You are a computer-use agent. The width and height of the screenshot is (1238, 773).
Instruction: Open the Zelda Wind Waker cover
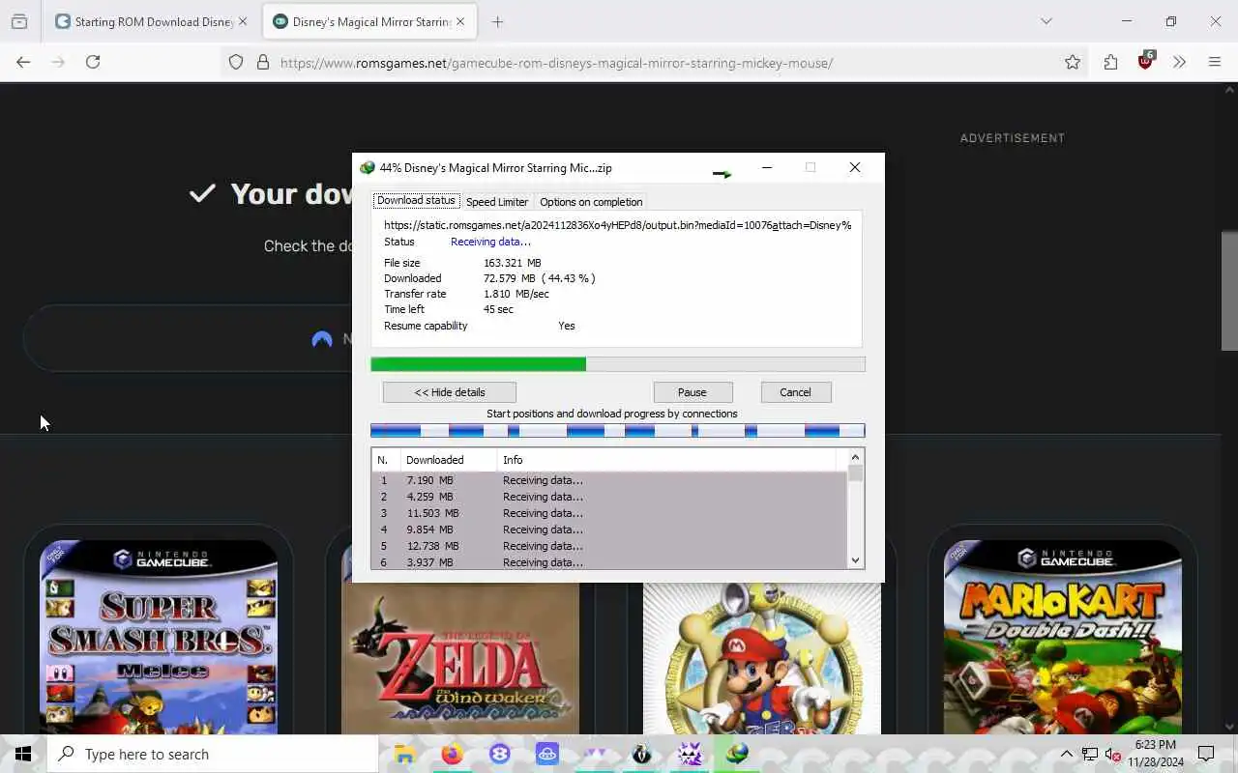460,657
